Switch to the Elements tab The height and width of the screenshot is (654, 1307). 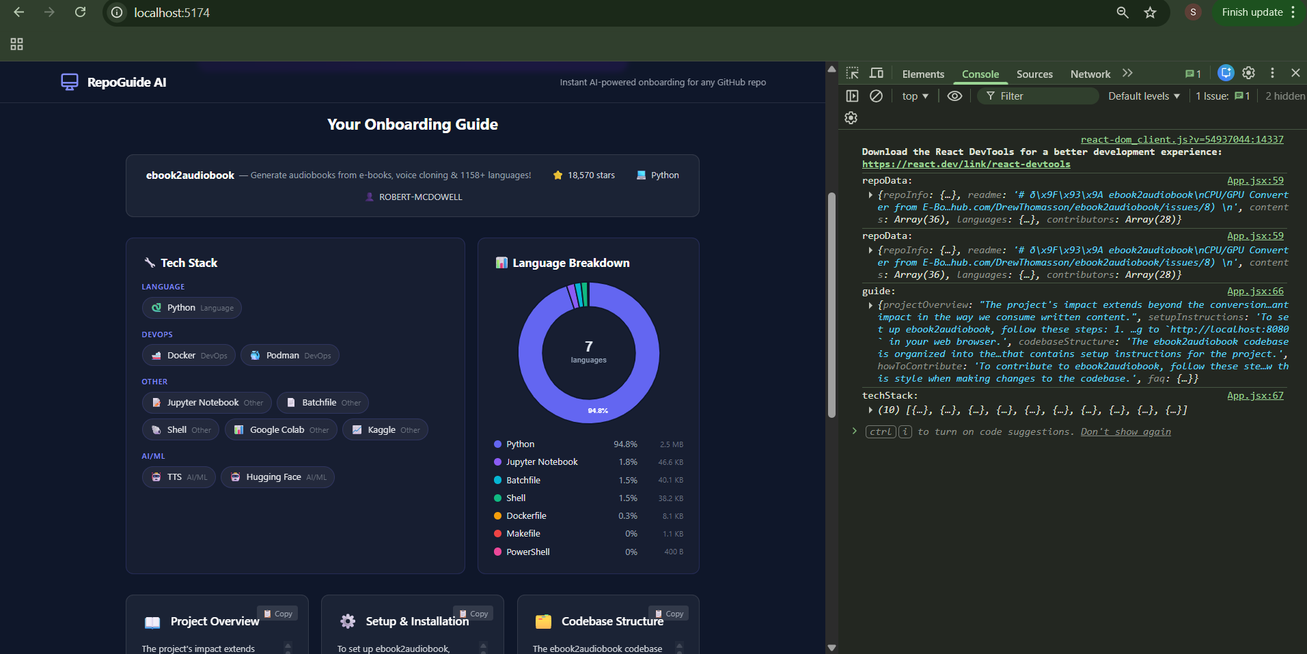coord(923,74)
